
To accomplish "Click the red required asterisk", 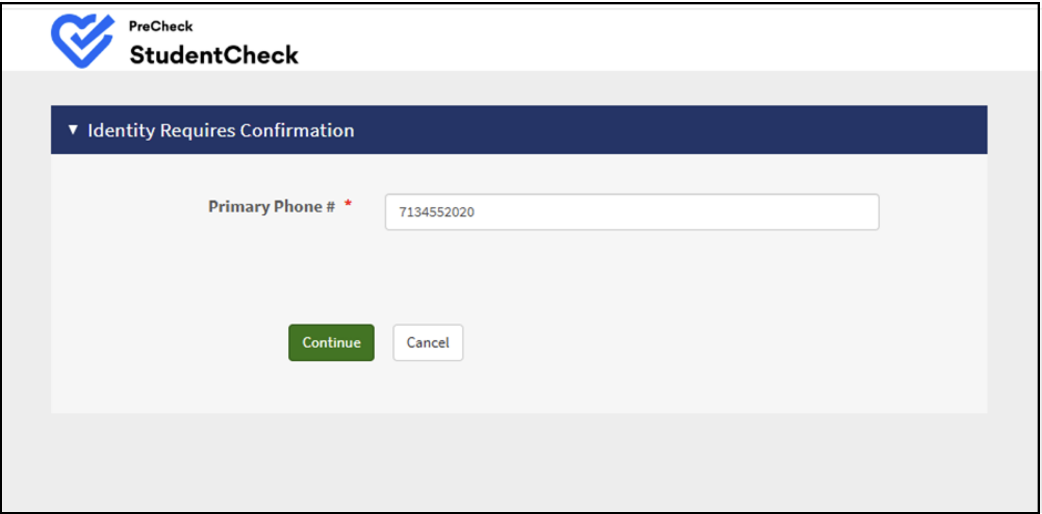I will [x=348, y=203].
